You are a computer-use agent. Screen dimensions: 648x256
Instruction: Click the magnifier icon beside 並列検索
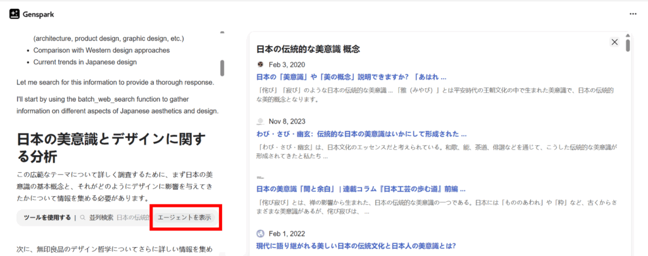coord(82,218)
